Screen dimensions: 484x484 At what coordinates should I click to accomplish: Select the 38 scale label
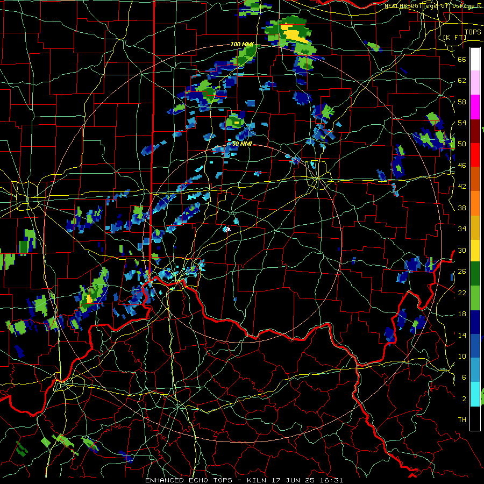(x=462, y=208)
